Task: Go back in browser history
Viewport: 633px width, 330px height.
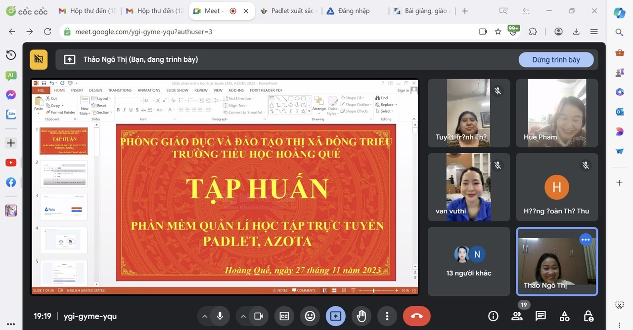Action: click(x=12, y=32)
